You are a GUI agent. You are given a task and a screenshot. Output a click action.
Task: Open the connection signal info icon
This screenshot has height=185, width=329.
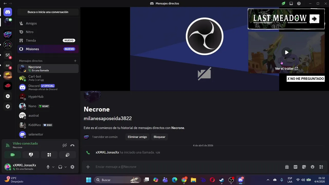pyautogui.click(x=8, y=145)
